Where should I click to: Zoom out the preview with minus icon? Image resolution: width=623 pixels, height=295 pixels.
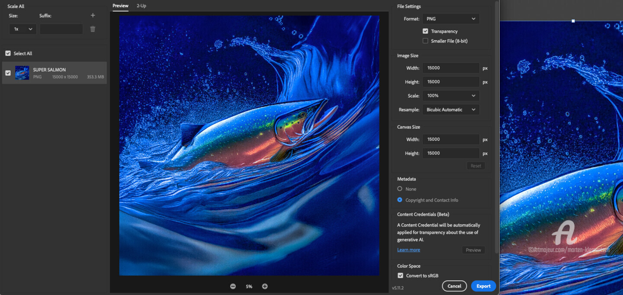[x=233, y=286]
